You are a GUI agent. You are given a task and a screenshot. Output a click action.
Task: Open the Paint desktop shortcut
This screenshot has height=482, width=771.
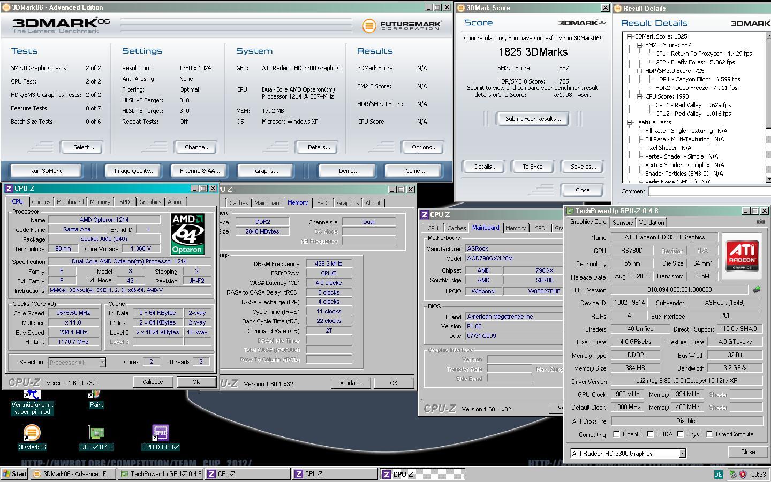click(x=96, y=395)
